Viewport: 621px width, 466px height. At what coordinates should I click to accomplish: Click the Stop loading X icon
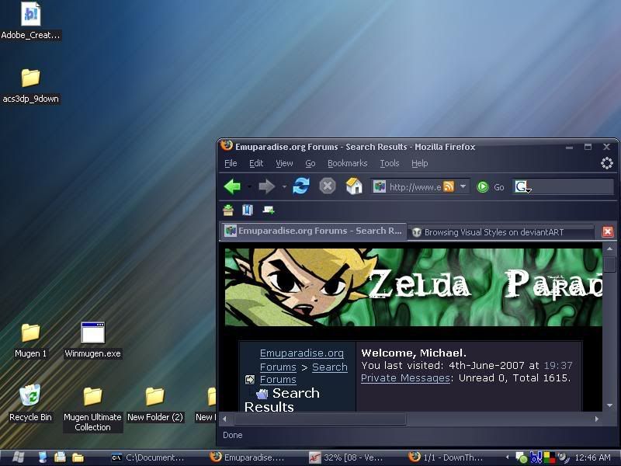[x=328, y=186]
